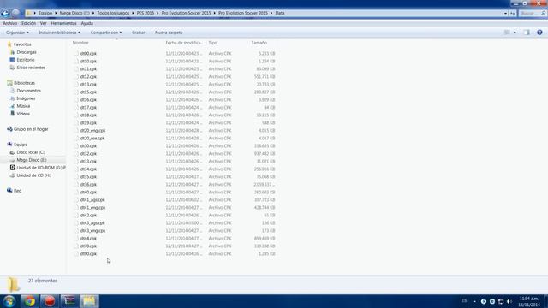
Task: Show hidden tray icons arrow
Action: [474, 301]
